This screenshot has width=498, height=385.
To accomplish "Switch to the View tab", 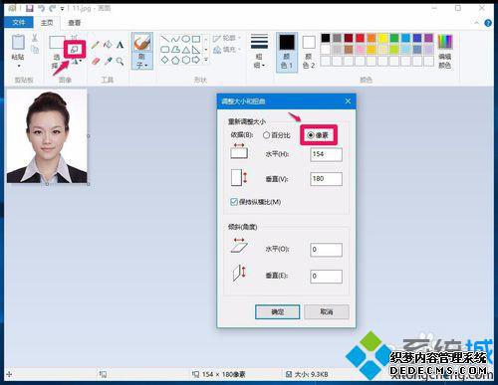I will [74, 23].
